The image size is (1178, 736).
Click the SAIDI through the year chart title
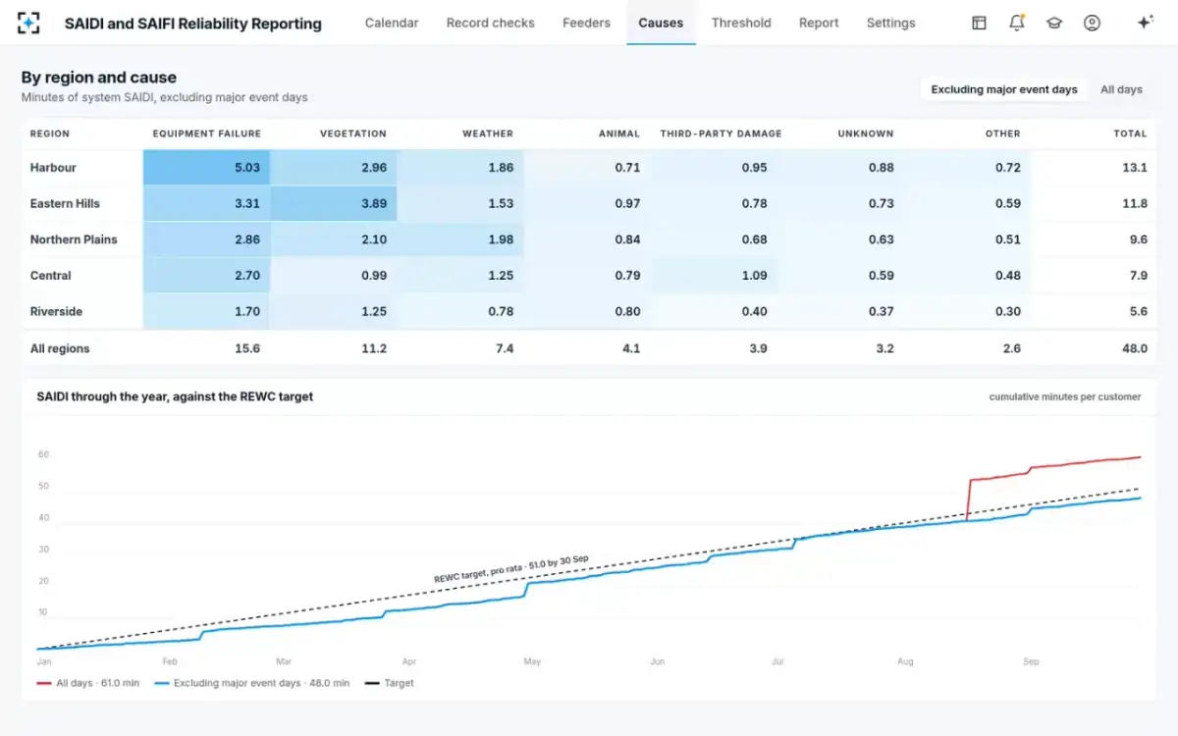(175, 396)
